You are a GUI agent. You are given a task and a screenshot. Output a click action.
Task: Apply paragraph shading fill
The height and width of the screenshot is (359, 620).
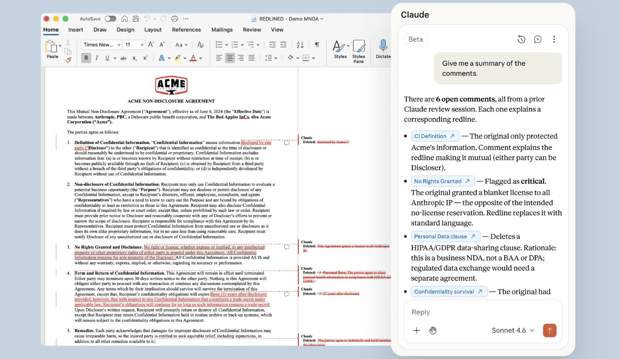coord(290,58)
